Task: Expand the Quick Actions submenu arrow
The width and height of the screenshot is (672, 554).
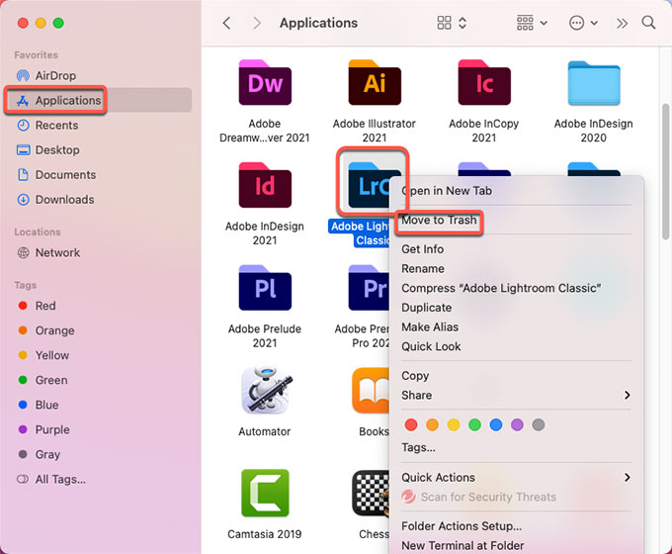Action: (627, 477)
